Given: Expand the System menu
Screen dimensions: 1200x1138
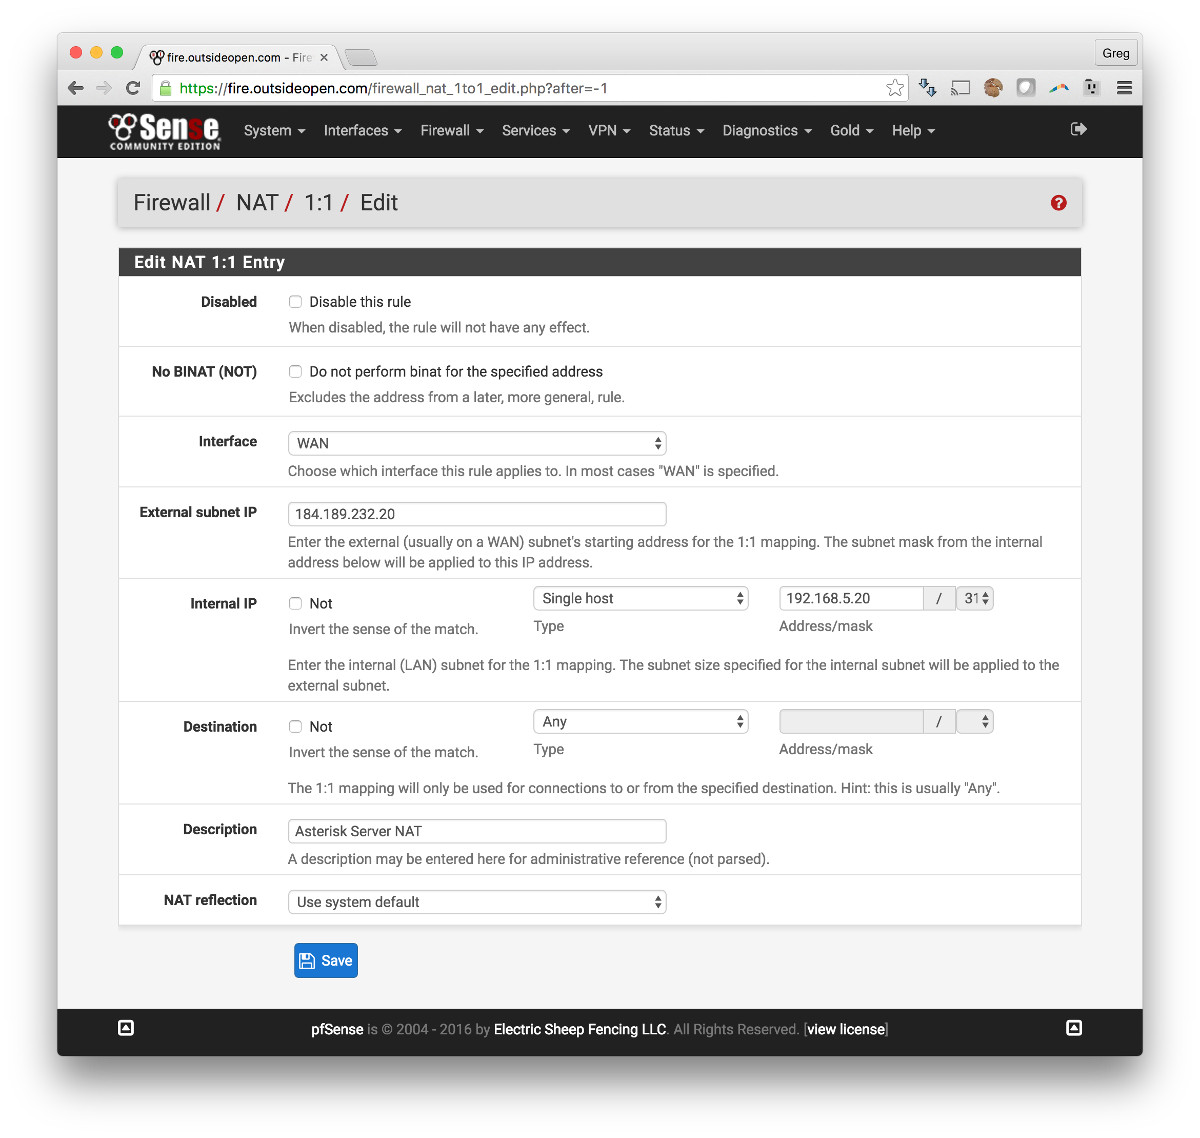Looking at the screenshot, I should 274,130.
